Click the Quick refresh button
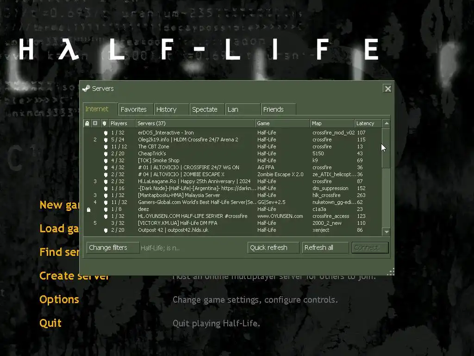Image resolution: width=474 pixels, height=356 pixels. tap(273, 248)
